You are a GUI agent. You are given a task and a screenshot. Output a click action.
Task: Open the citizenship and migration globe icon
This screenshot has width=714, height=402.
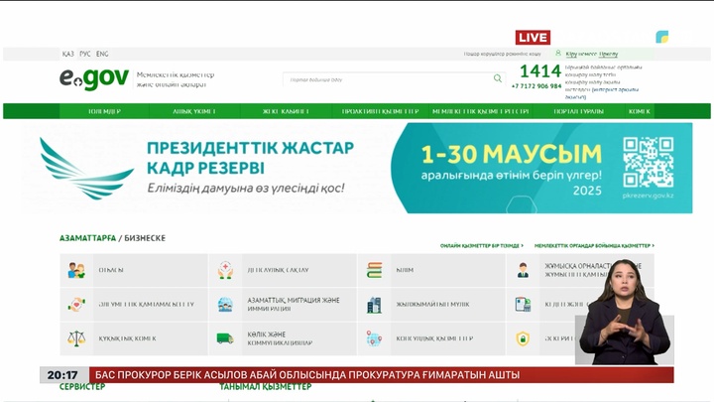tap(225, 305)
